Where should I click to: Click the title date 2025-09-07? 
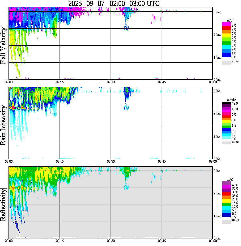(86, 3)
